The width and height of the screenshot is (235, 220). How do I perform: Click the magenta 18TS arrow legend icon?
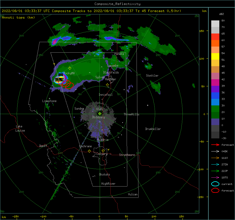point(215,178)
